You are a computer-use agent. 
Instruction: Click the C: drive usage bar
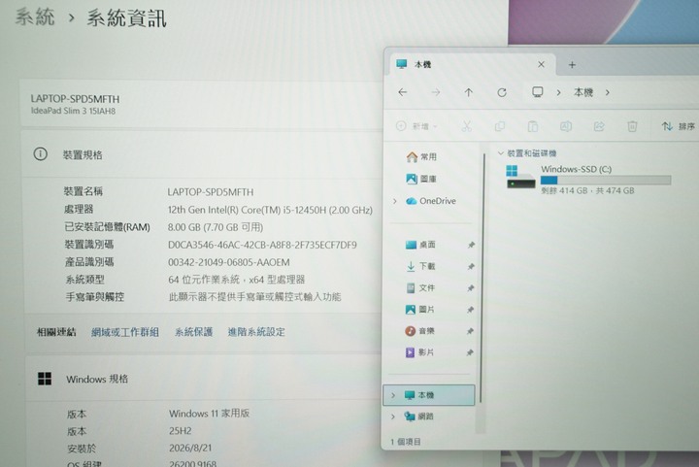(606, 180)
